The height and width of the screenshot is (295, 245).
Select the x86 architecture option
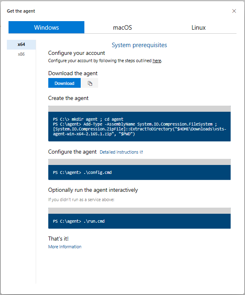[21, 54]
